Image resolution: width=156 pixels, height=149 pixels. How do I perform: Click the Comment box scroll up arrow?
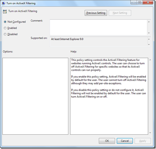tap(149, 22)
